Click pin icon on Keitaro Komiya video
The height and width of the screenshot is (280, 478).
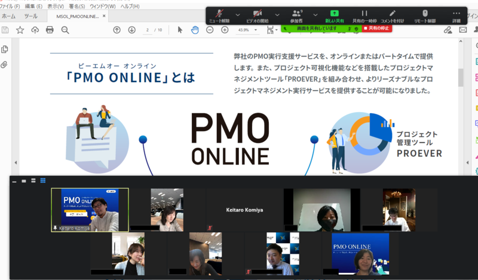(x=55, y=228)
